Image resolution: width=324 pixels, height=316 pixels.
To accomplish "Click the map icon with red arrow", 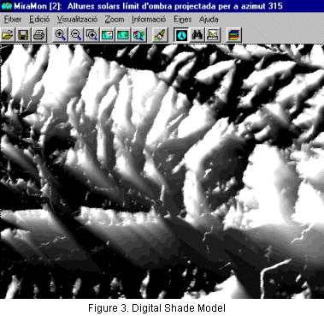I will (108, 35).
